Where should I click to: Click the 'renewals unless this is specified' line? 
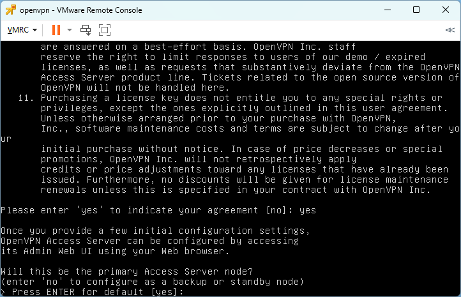click(x=236, y=190)
